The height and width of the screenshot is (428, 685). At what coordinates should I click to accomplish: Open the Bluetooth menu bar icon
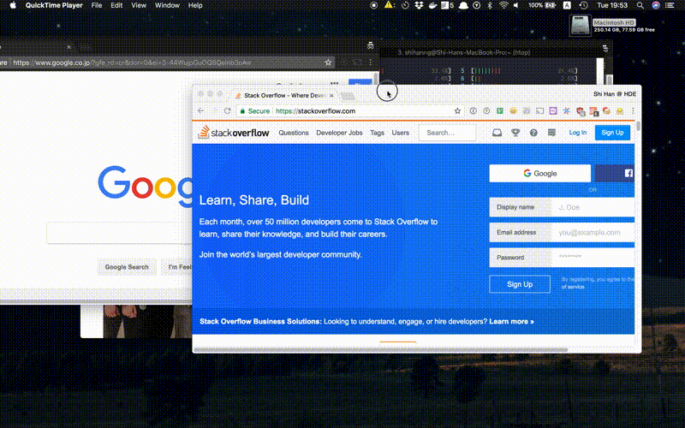490,5
